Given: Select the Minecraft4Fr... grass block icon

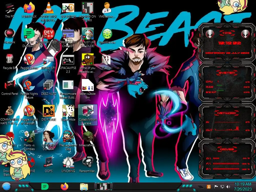Looking at the screenshot, I should click(x=87, y=139).
